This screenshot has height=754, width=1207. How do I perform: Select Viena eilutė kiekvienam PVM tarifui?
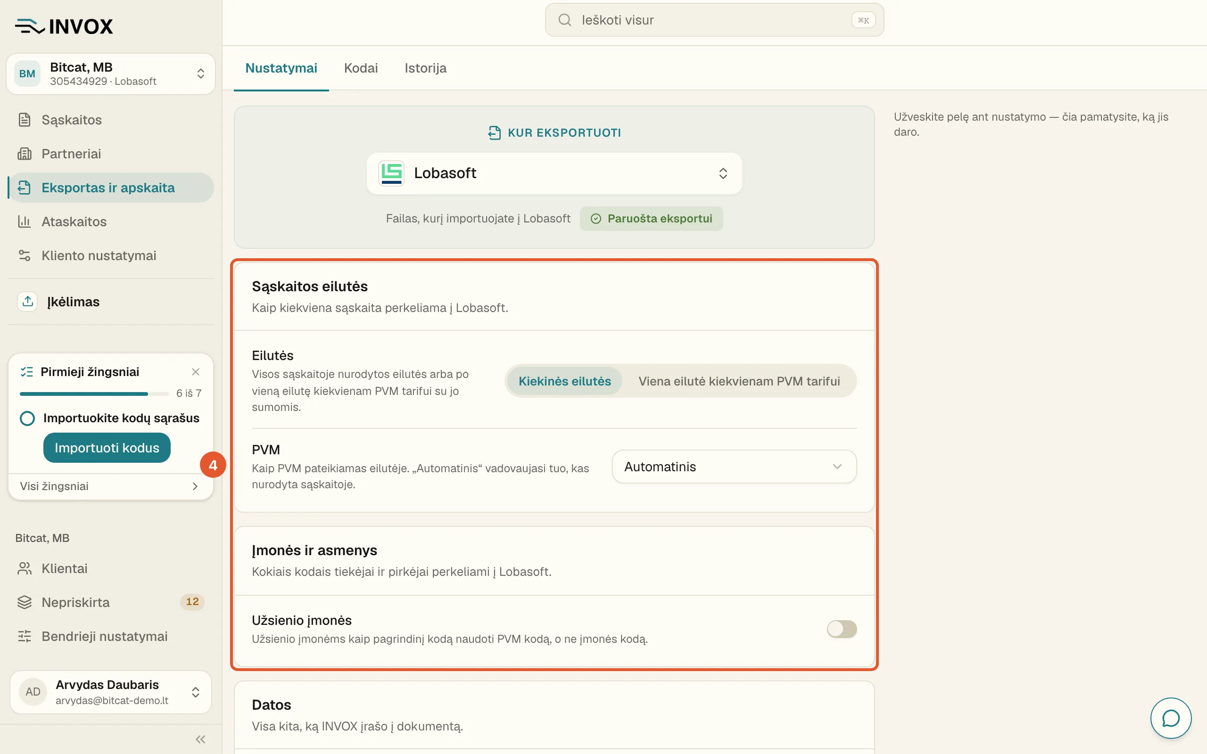click(x=739, y=382)
